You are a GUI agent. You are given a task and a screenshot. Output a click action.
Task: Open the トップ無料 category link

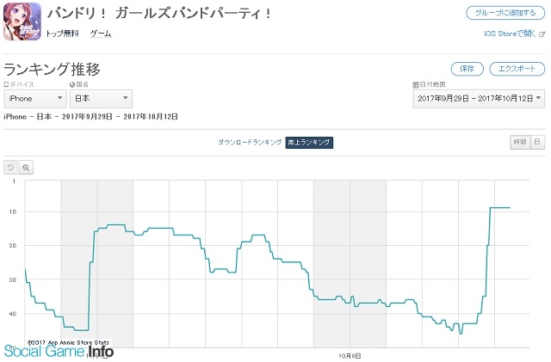pos(62,34)
